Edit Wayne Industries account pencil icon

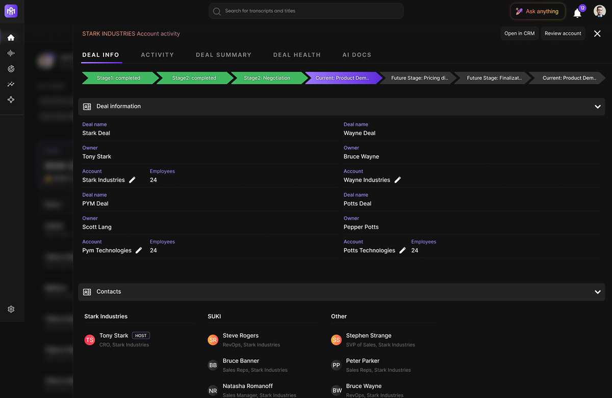[x=398, y=180]
